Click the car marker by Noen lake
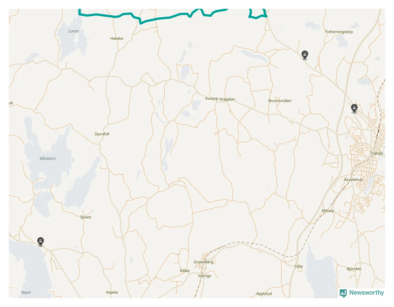The image size is (394, 307). [x=41, y=242]
